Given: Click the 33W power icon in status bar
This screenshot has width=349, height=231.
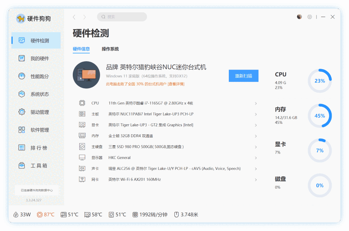Looking at the screenshot, I should (16, 215).
